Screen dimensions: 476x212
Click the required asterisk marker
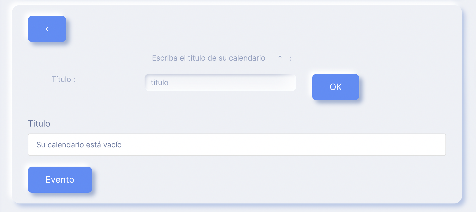(280, 57)
